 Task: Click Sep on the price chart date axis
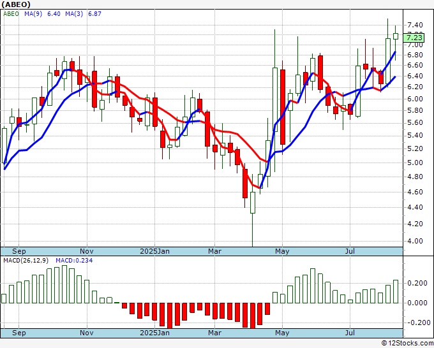[19, 251]
